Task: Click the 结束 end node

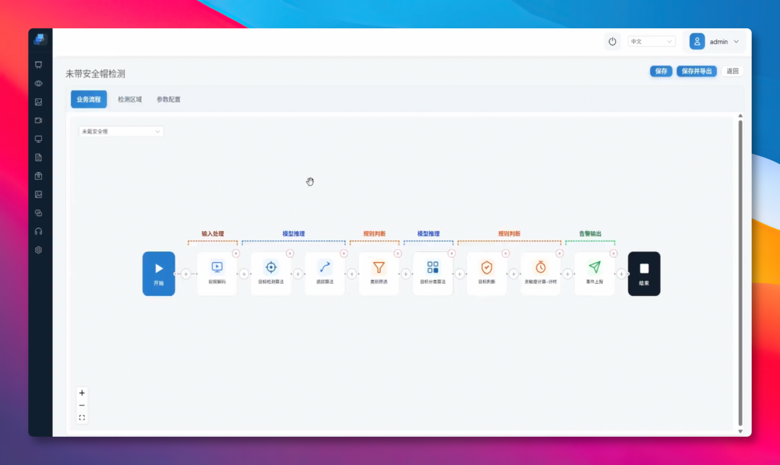Action: [644, 274]
